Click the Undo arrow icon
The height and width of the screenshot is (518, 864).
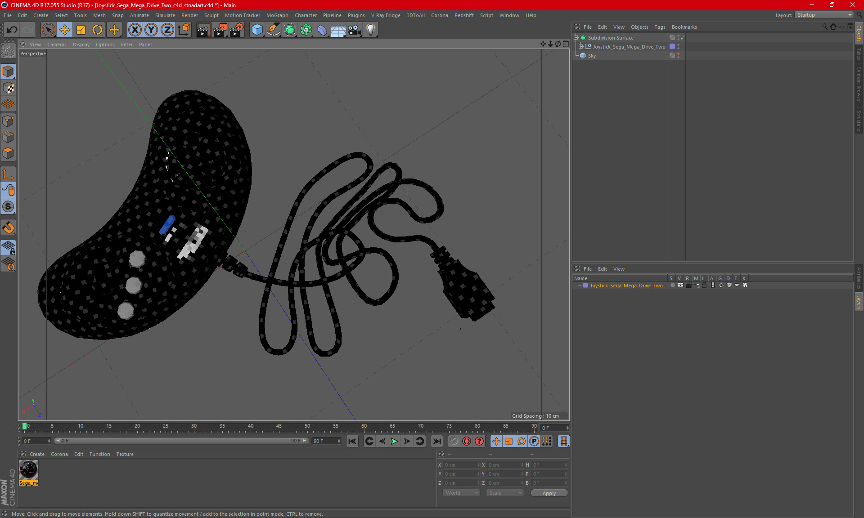12,30
